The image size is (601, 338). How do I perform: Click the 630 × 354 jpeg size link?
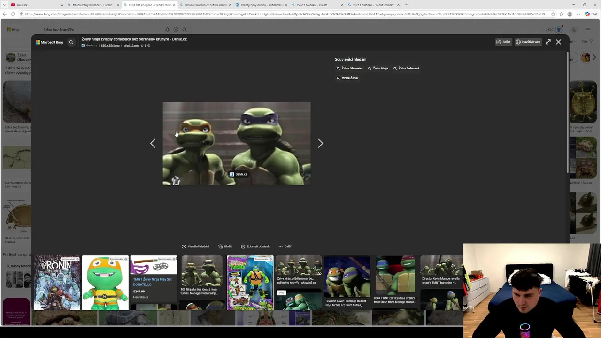(x=110, y=46)
